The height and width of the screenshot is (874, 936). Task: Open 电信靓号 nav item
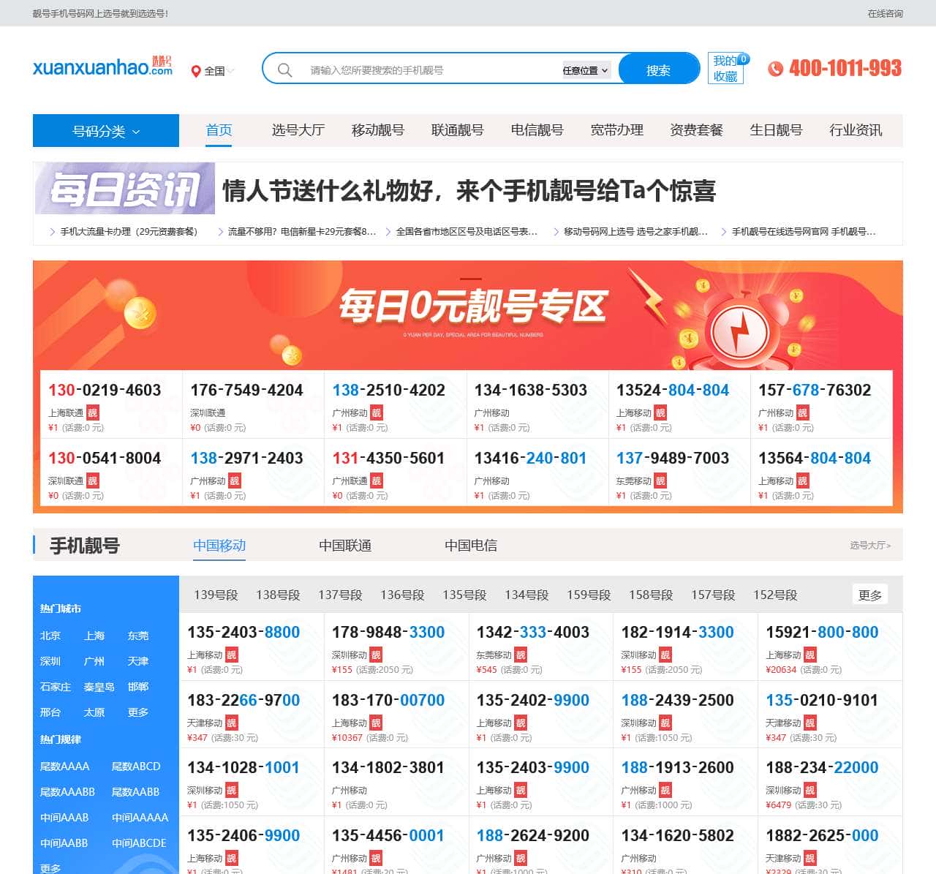click(x=537, y=130)
